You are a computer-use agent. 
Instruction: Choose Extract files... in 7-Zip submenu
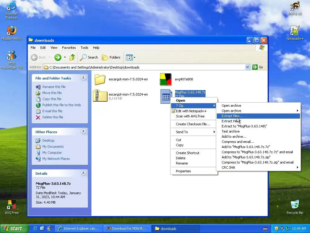258,116
